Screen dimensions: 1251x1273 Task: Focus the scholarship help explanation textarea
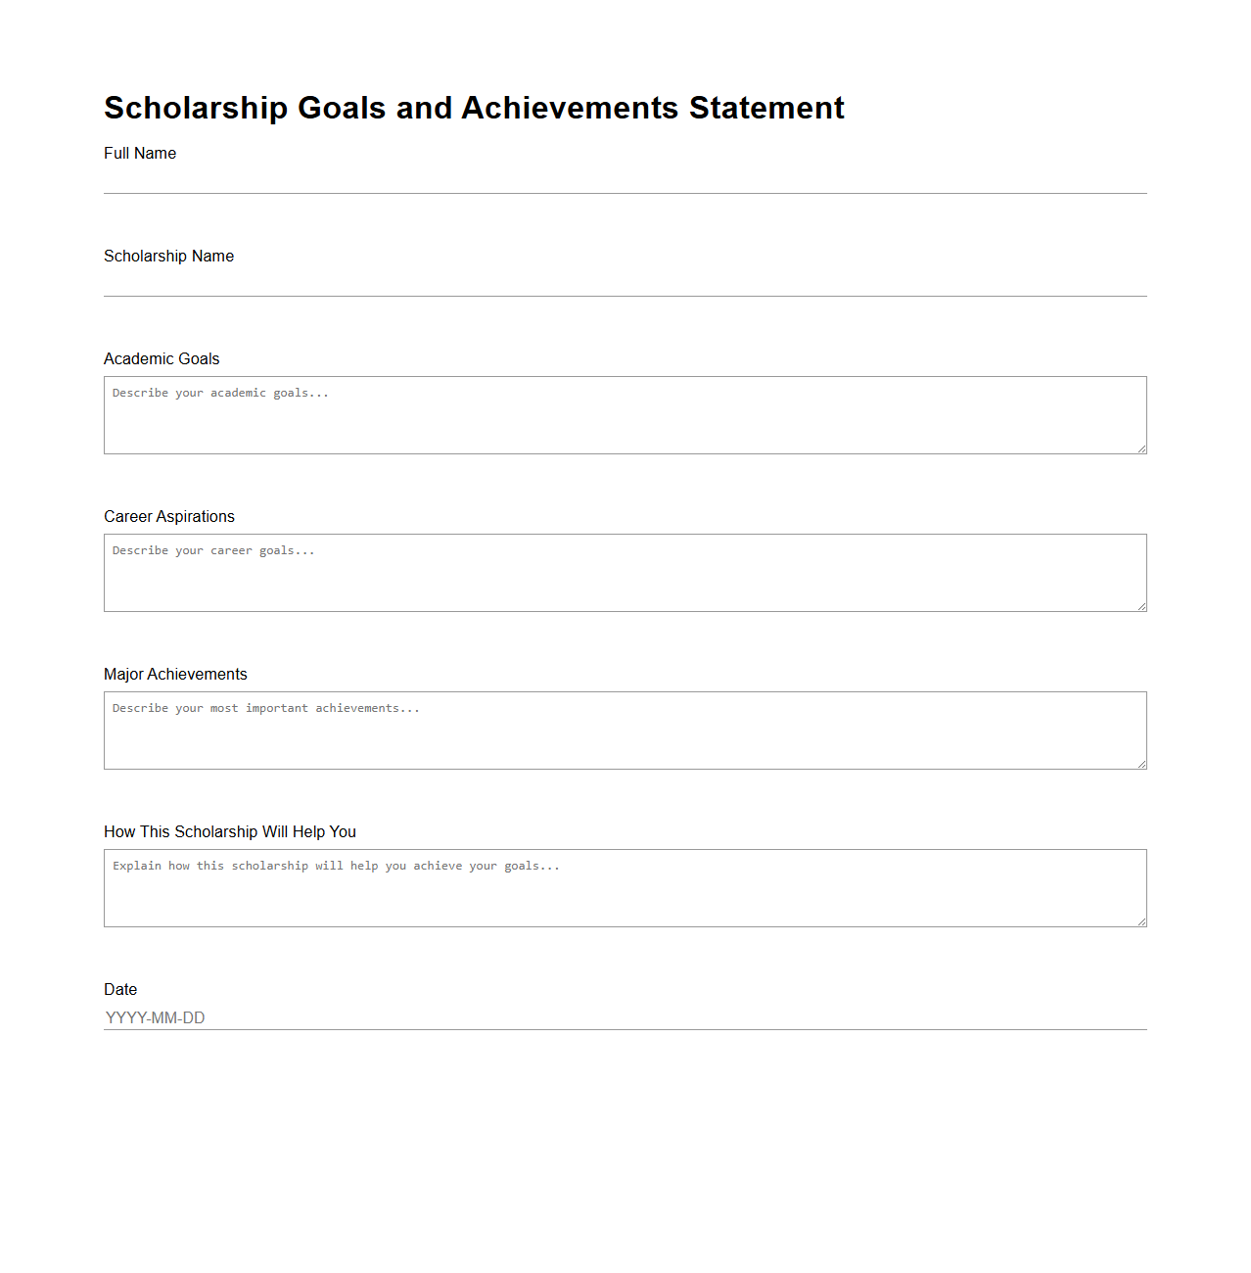[625, 887]
